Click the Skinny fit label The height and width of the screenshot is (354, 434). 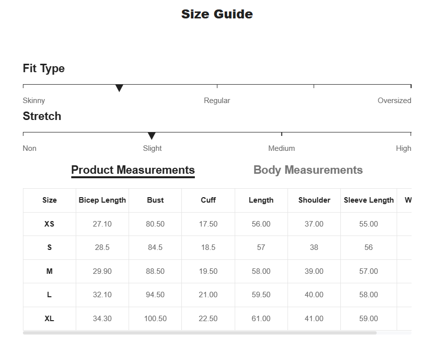click(34, 101)
